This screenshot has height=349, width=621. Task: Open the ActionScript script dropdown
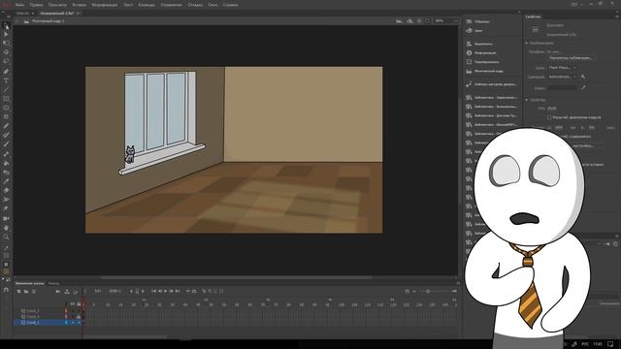pos(562,77)
